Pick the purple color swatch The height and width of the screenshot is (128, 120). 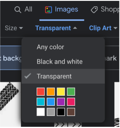[x=61, y=102]
